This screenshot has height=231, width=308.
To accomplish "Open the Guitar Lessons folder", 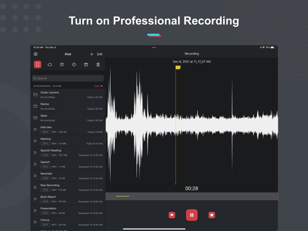I will (x=68, y=94).
